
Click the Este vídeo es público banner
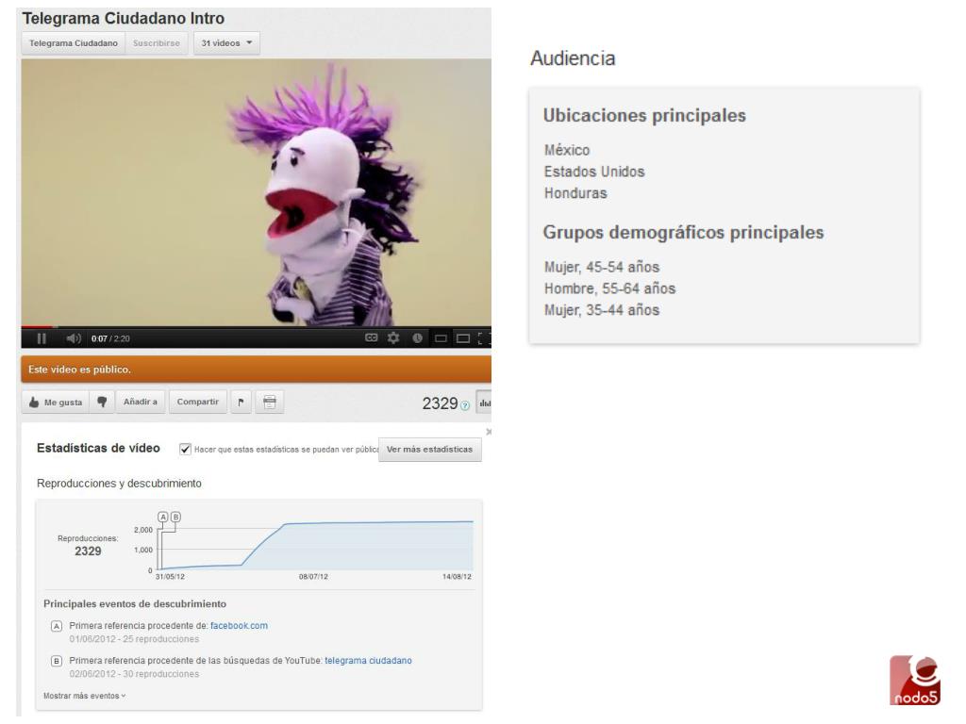point(257,370)
